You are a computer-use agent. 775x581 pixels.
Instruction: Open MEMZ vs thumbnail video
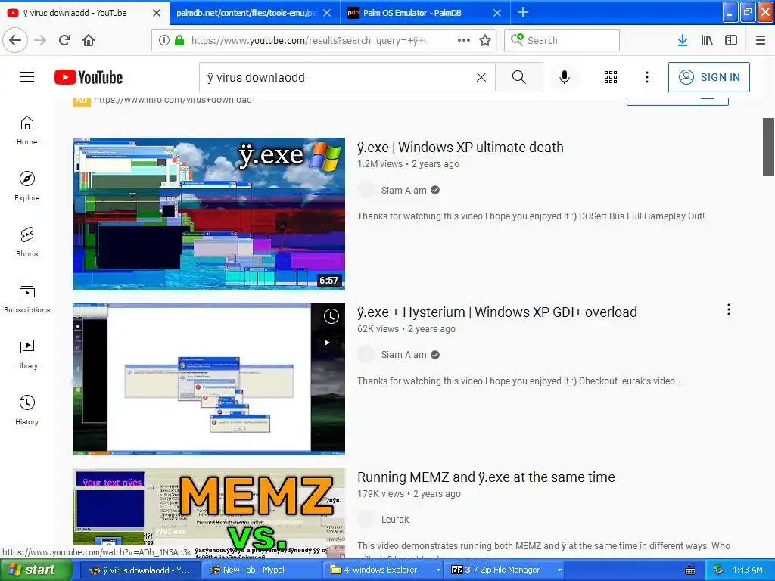click(209, 512)
